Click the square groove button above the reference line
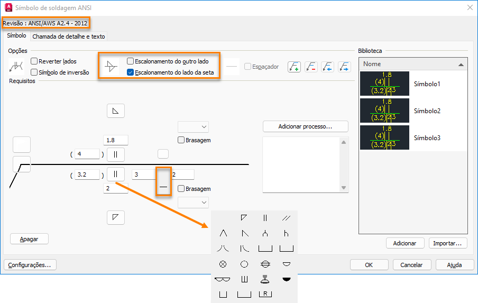478x303 pixels. (116, 154)
